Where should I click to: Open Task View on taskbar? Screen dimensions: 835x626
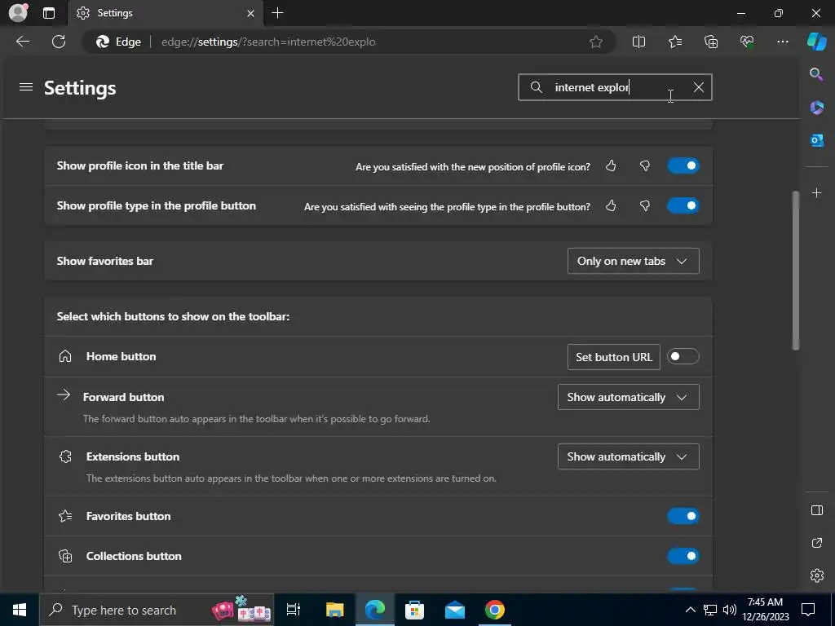point(294,610)
